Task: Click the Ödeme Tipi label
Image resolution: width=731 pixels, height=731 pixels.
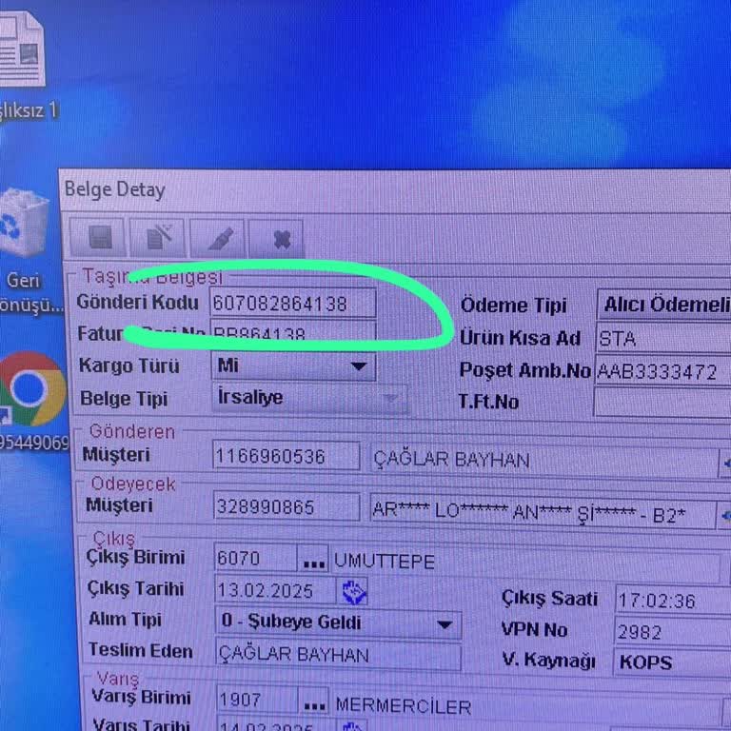Action: point(513,306)
